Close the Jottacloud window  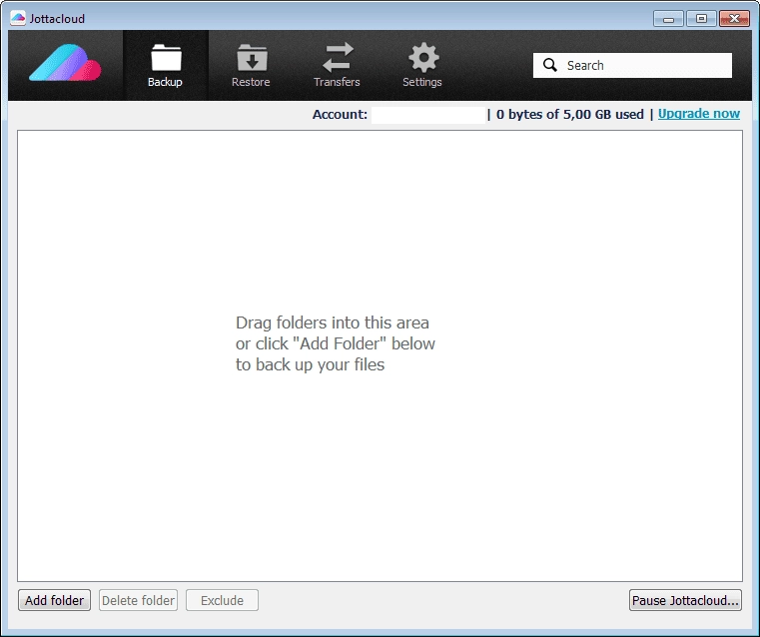point(734,19)
